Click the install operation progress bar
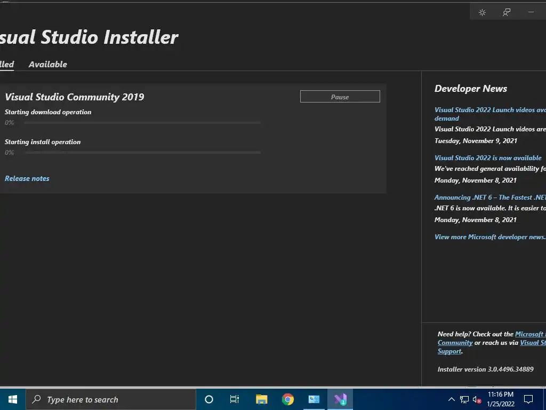 click(x=142, y=152)
